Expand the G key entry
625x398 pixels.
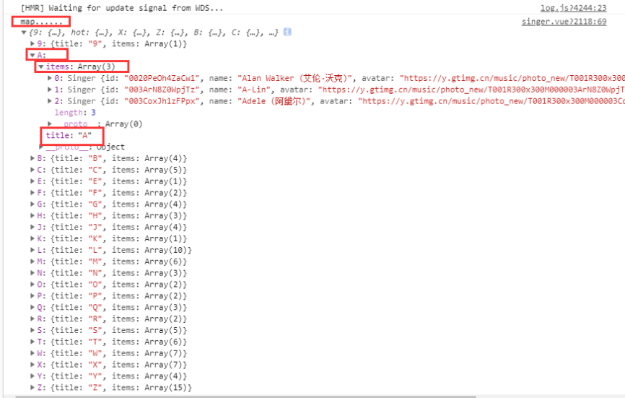click(x=32, y=204)
